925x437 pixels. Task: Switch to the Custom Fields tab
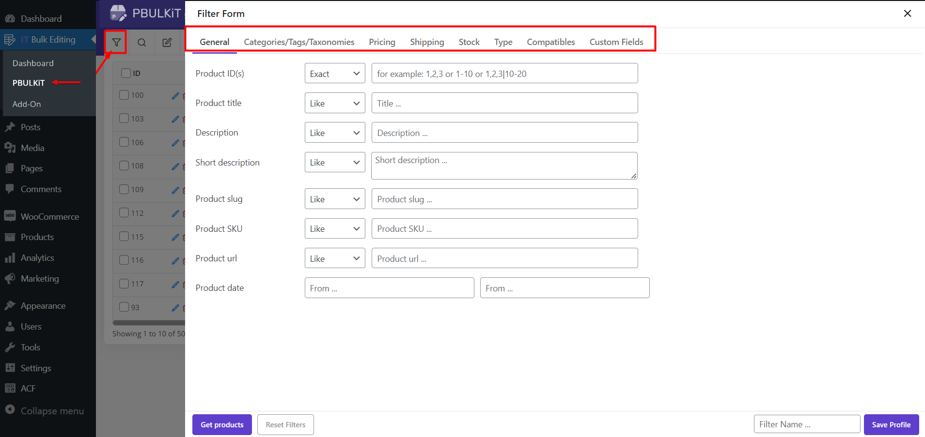[616, 42]
